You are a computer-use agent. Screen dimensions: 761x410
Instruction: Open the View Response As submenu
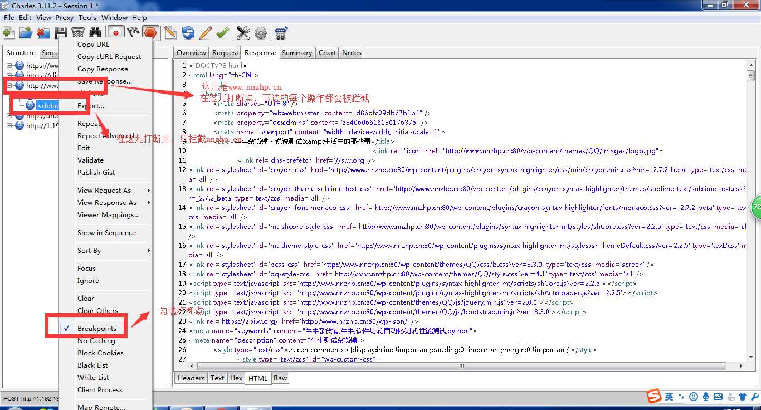[107, 202]
